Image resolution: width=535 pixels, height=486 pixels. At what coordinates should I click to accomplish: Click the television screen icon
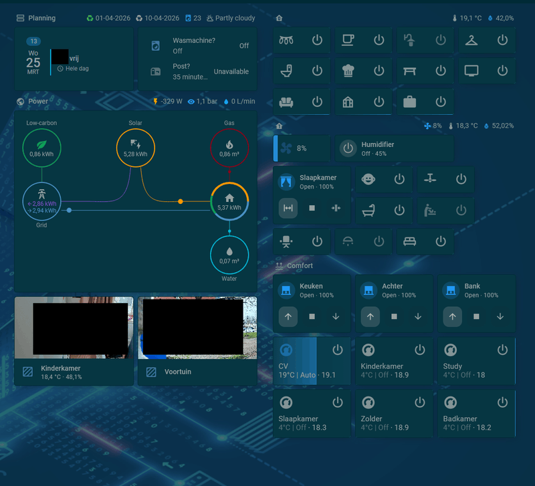471,71
